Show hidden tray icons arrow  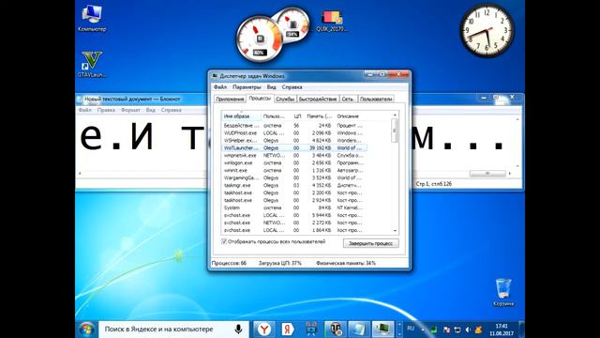423,330
